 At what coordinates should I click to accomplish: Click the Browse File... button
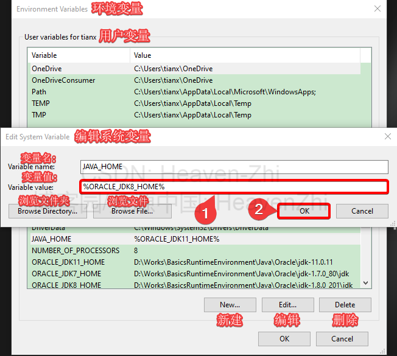tap(132, 211)
